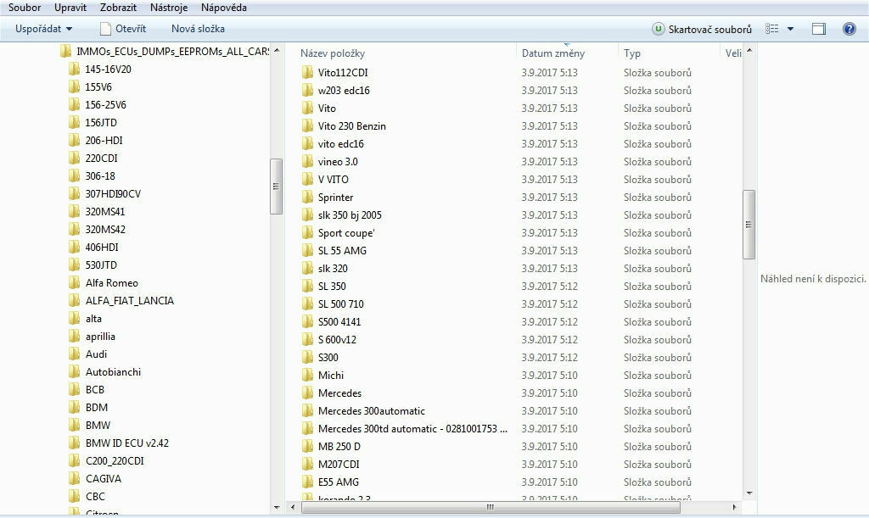
Task: Open the Uspořádat dropdown menu
Action: coord(43,29)
